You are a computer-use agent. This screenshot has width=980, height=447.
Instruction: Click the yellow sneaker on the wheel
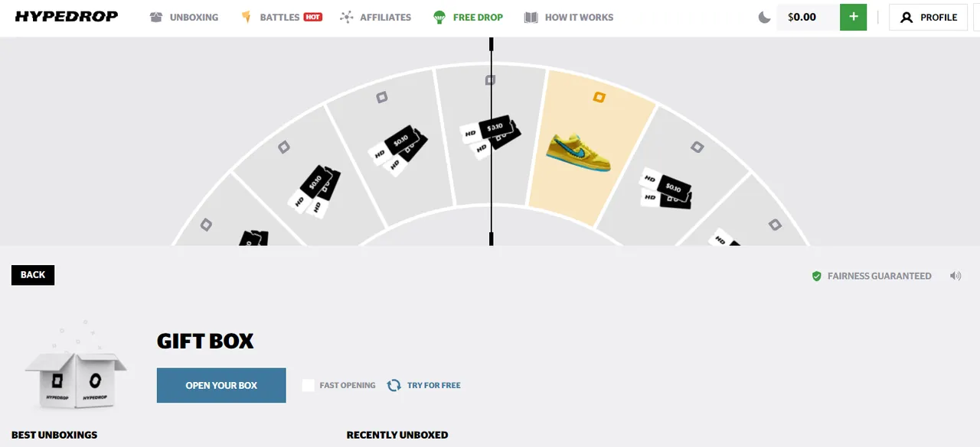580,152
